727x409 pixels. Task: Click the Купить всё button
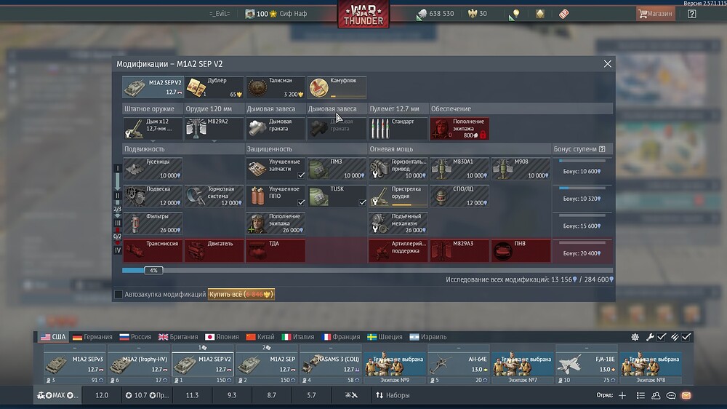[x=241, y=294]
